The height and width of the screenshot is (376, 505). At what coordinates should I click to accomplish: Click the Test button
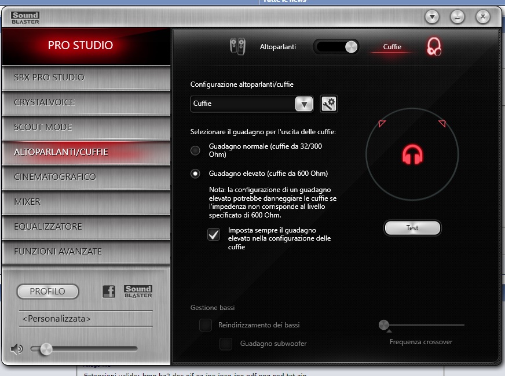412,228
